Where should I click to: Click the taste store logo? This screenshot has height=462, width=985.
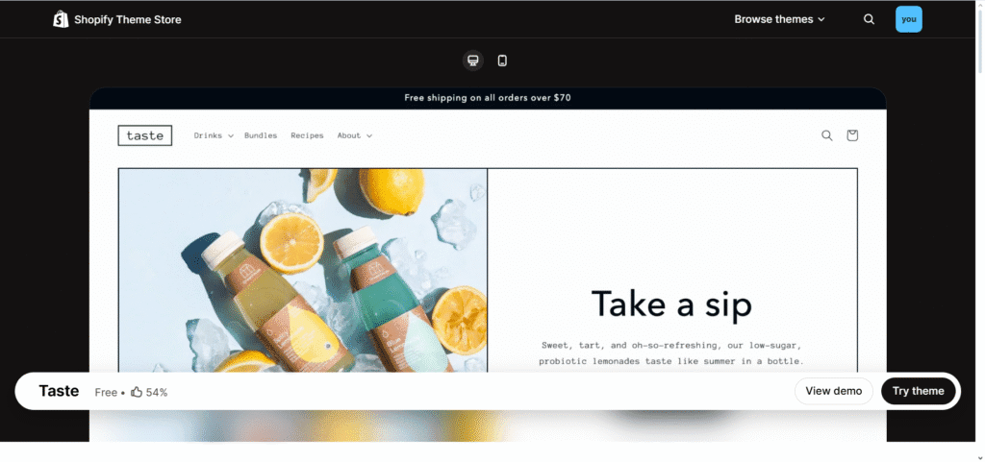pos(145,135)
